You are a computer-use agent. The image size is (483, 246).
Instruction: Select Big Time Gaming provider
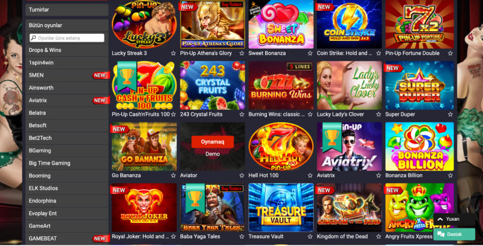coord(67,163)
